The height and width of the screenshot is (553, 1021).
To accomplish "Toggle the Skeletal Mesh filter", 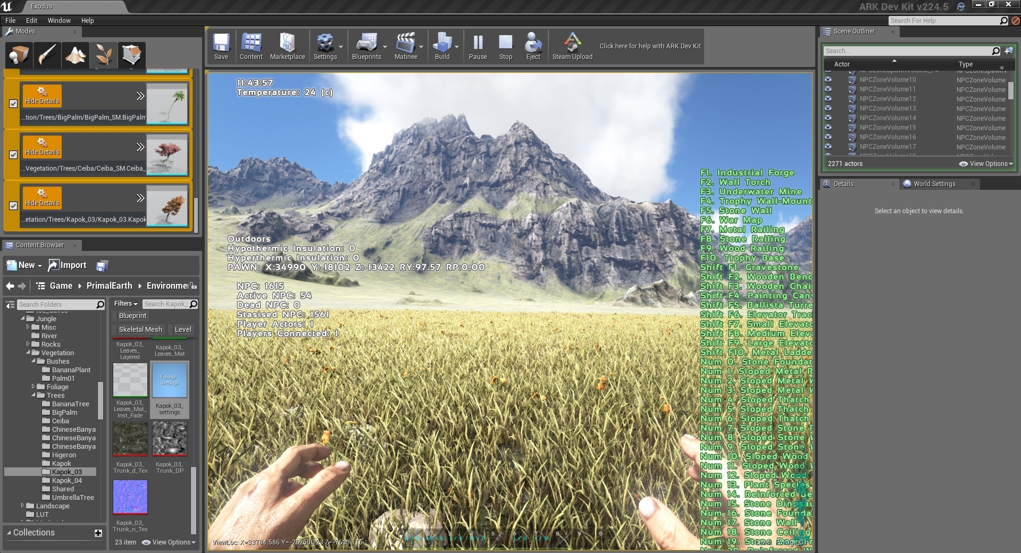I will click(140, 330).
